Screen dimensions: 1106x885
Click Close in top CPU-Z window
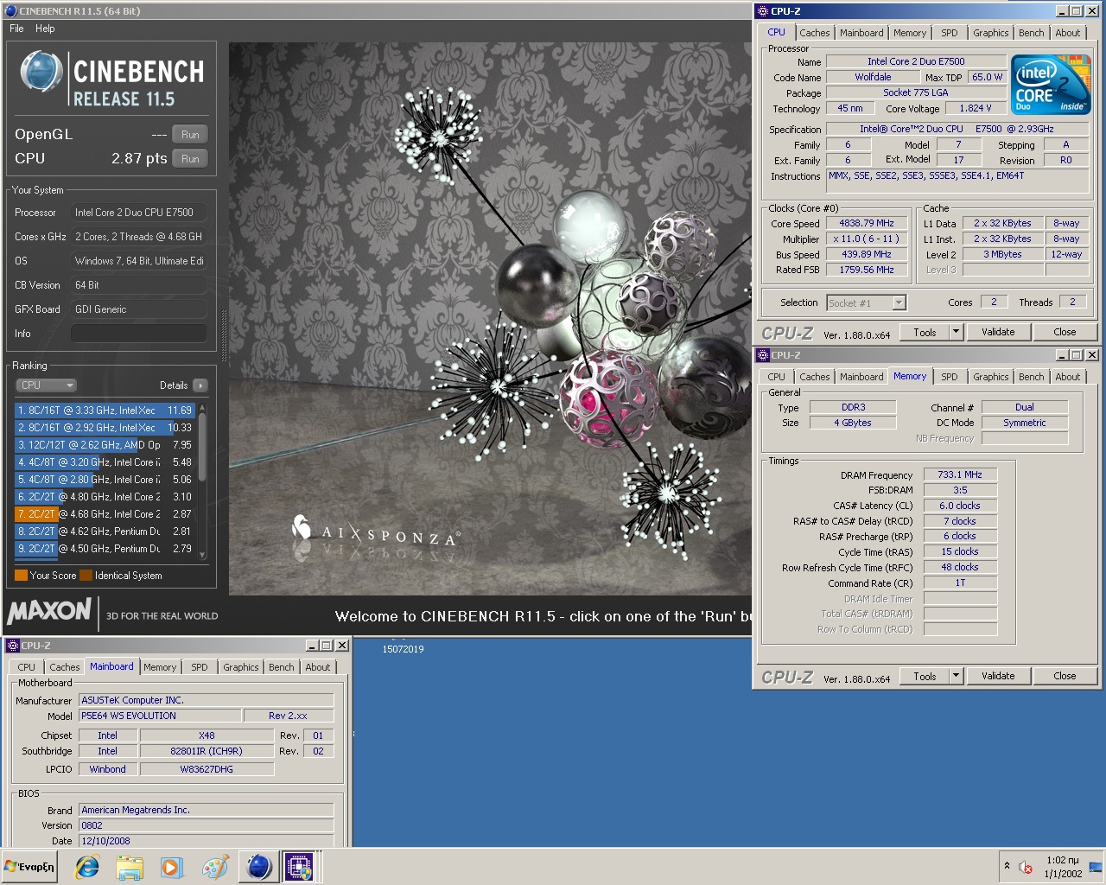coord(1065,332)
